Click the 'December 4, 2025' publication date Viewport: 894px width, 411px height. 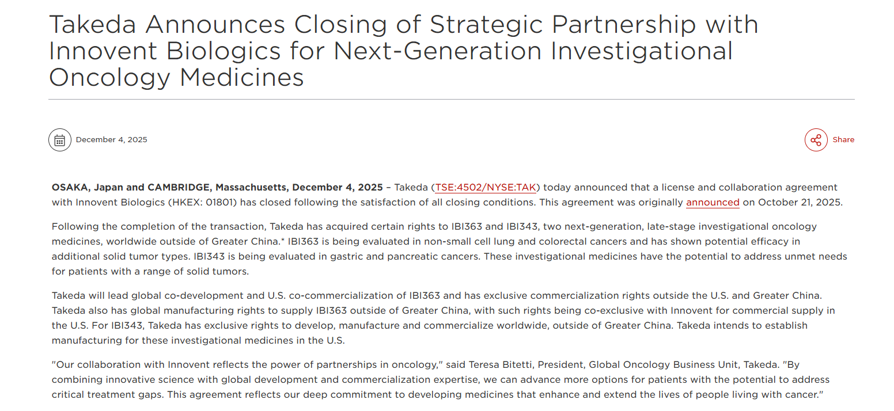coord(112,140)
